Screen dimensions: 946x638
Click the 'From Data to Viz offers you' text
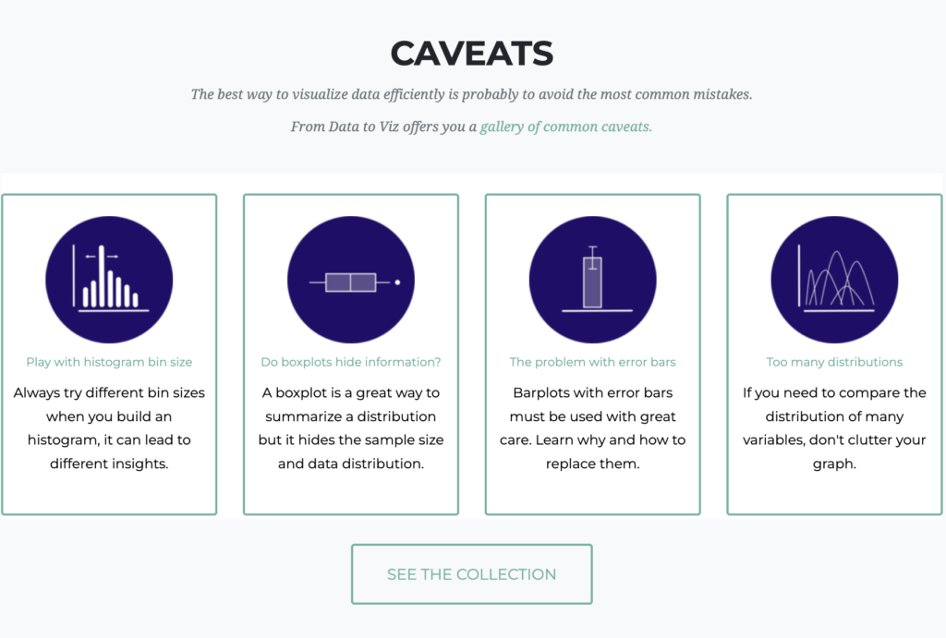pyautogui.click(x=383, y=126)
